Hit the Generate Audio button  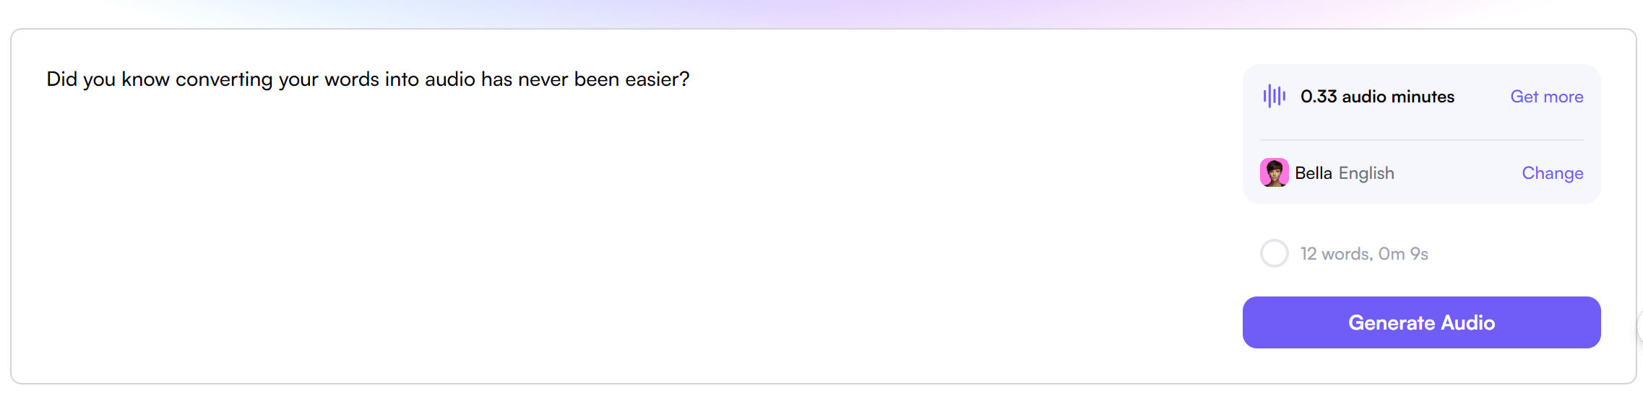click(x=1421, y=322)
